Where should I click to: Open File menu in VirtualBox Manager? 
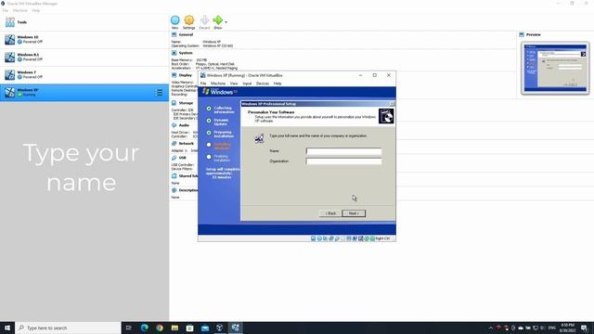pyautogui.click(x=6, y=10)
